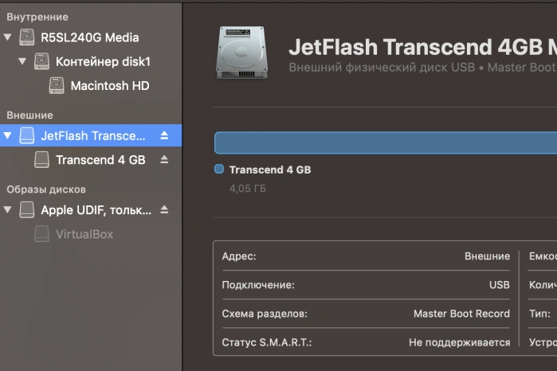Click the Apple UDIF disk image icon
The width and height of the screenshot is (557, 371).
coord(26,210)
